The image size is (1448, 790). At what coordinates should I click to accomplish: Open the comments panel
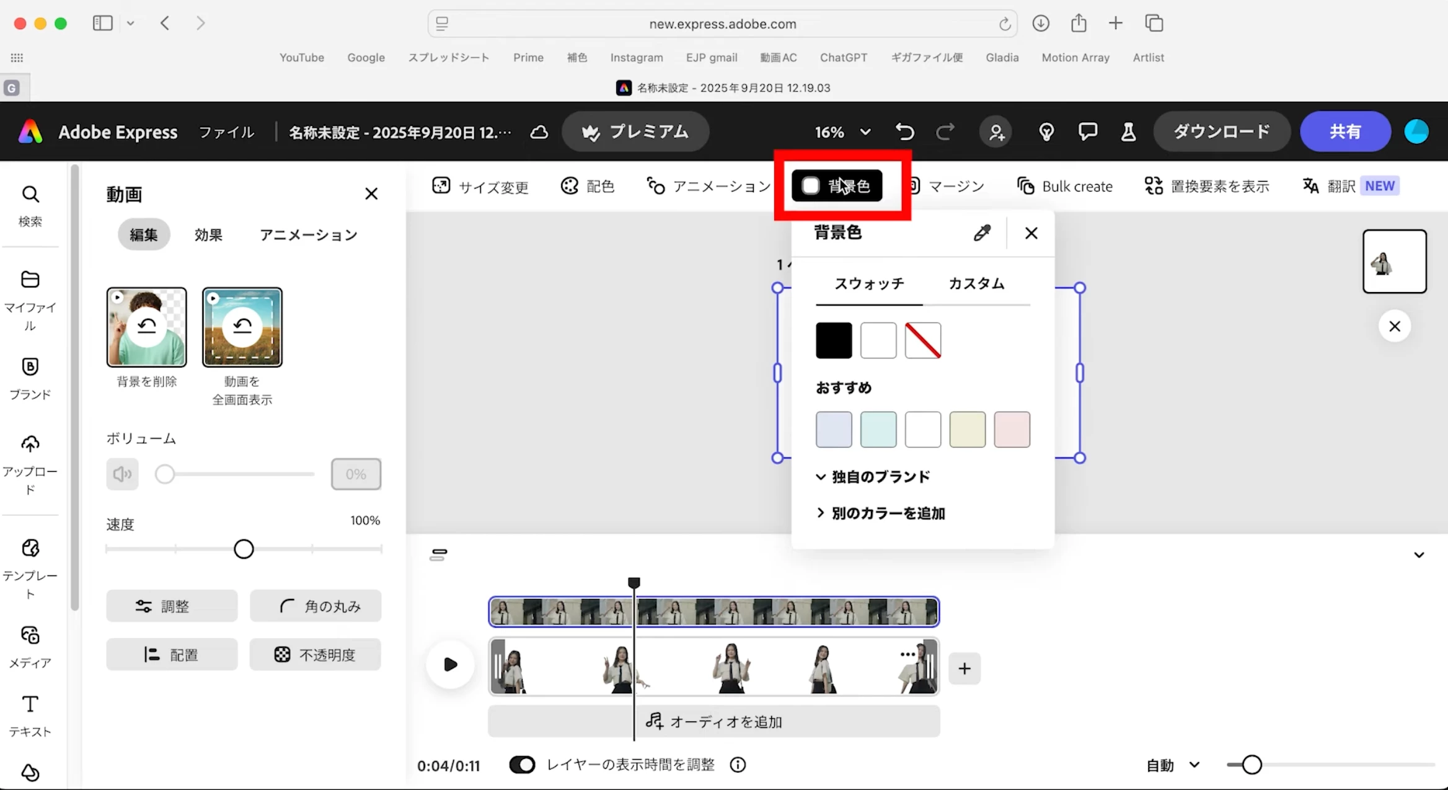[1088, 132]
